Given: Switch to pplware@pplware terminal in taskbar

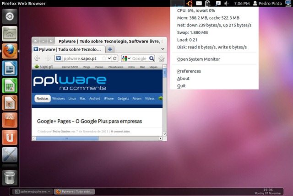Looking at the screenshot, I should click(33, 191).
